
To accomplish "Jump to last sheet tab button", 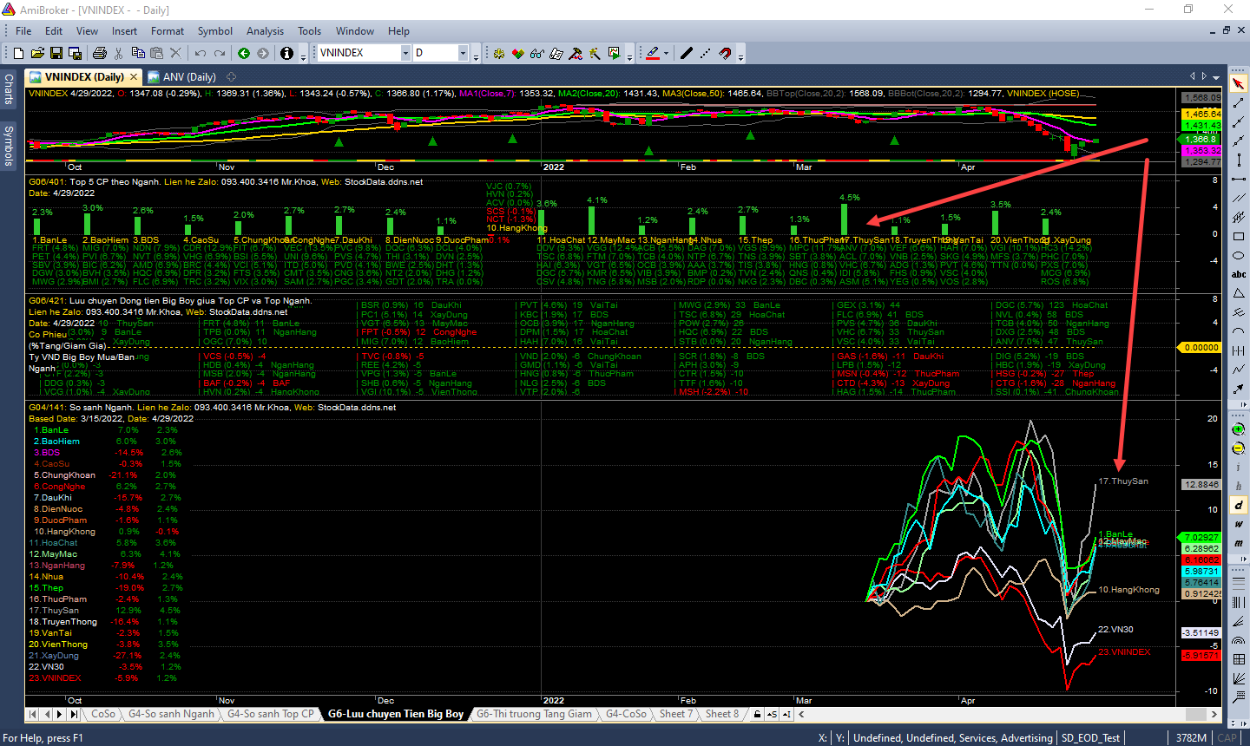I will tap(74, 714).
